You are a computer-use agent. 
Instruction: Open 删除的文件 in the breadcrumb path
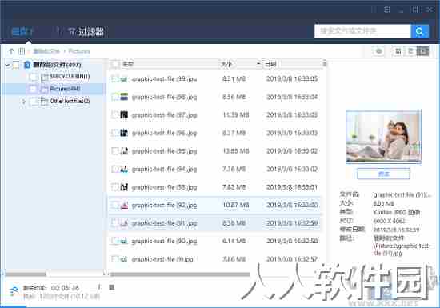tap(46, 51)
